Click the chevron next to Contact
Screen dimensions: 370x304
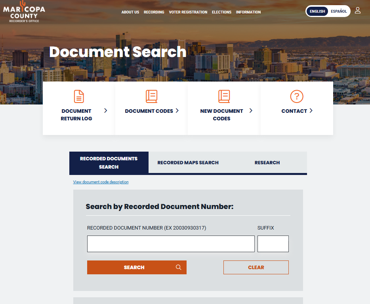[311, 111]
